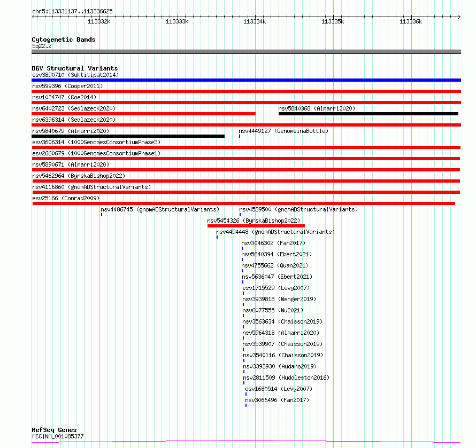476x448 pixels.
Task: Select the red nsv5454326 variant bar
Action: pyautogui.click(x=256, y=226)
